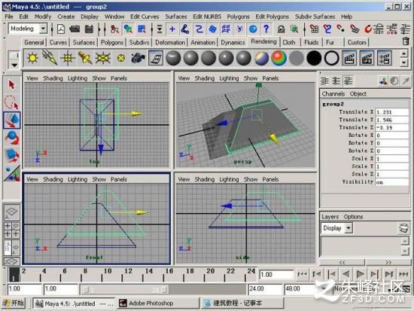Screen dimensions: 414x311
Task: Click the save scene disk icon
Action: [x=89, y=29]
